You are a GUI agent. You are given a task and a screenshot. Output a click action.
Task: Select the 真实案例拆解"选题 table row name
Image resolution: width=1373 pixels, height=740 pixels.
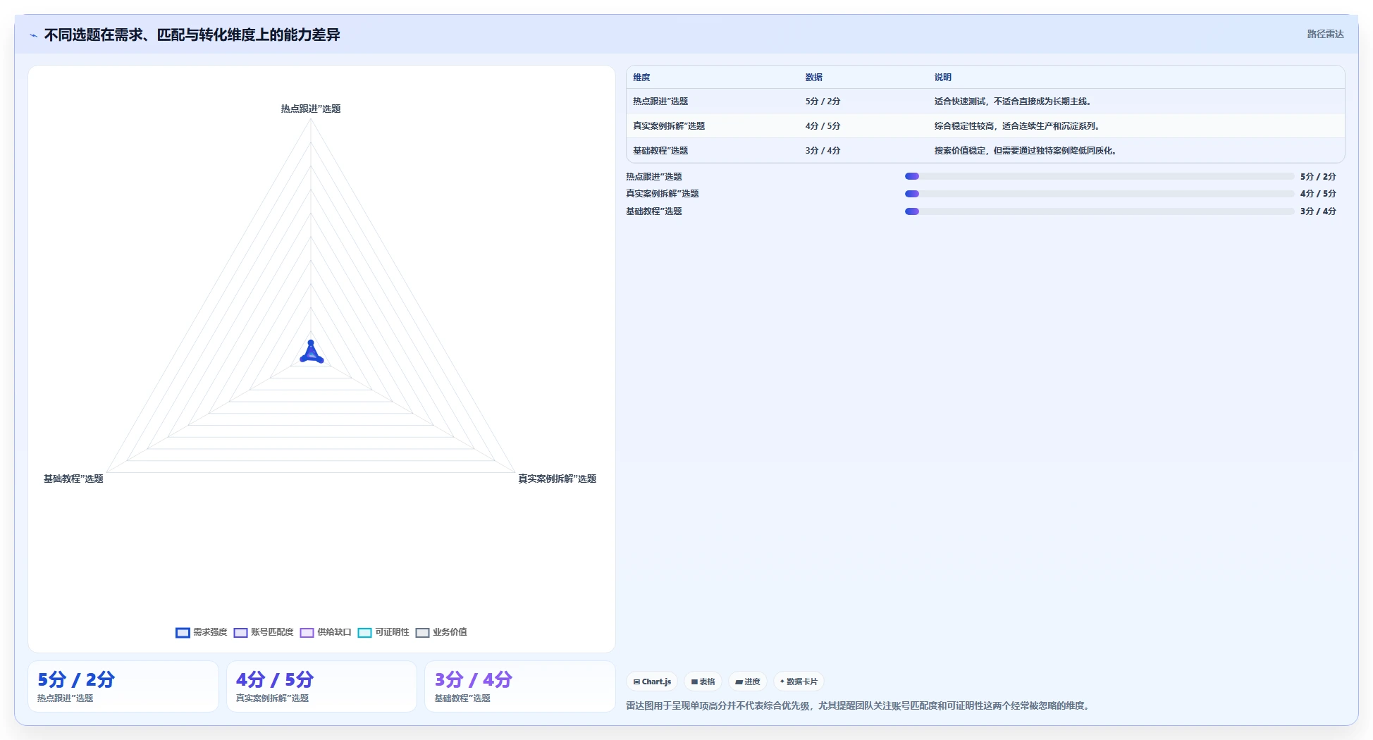pyautogui.click(x=669, y=126)
